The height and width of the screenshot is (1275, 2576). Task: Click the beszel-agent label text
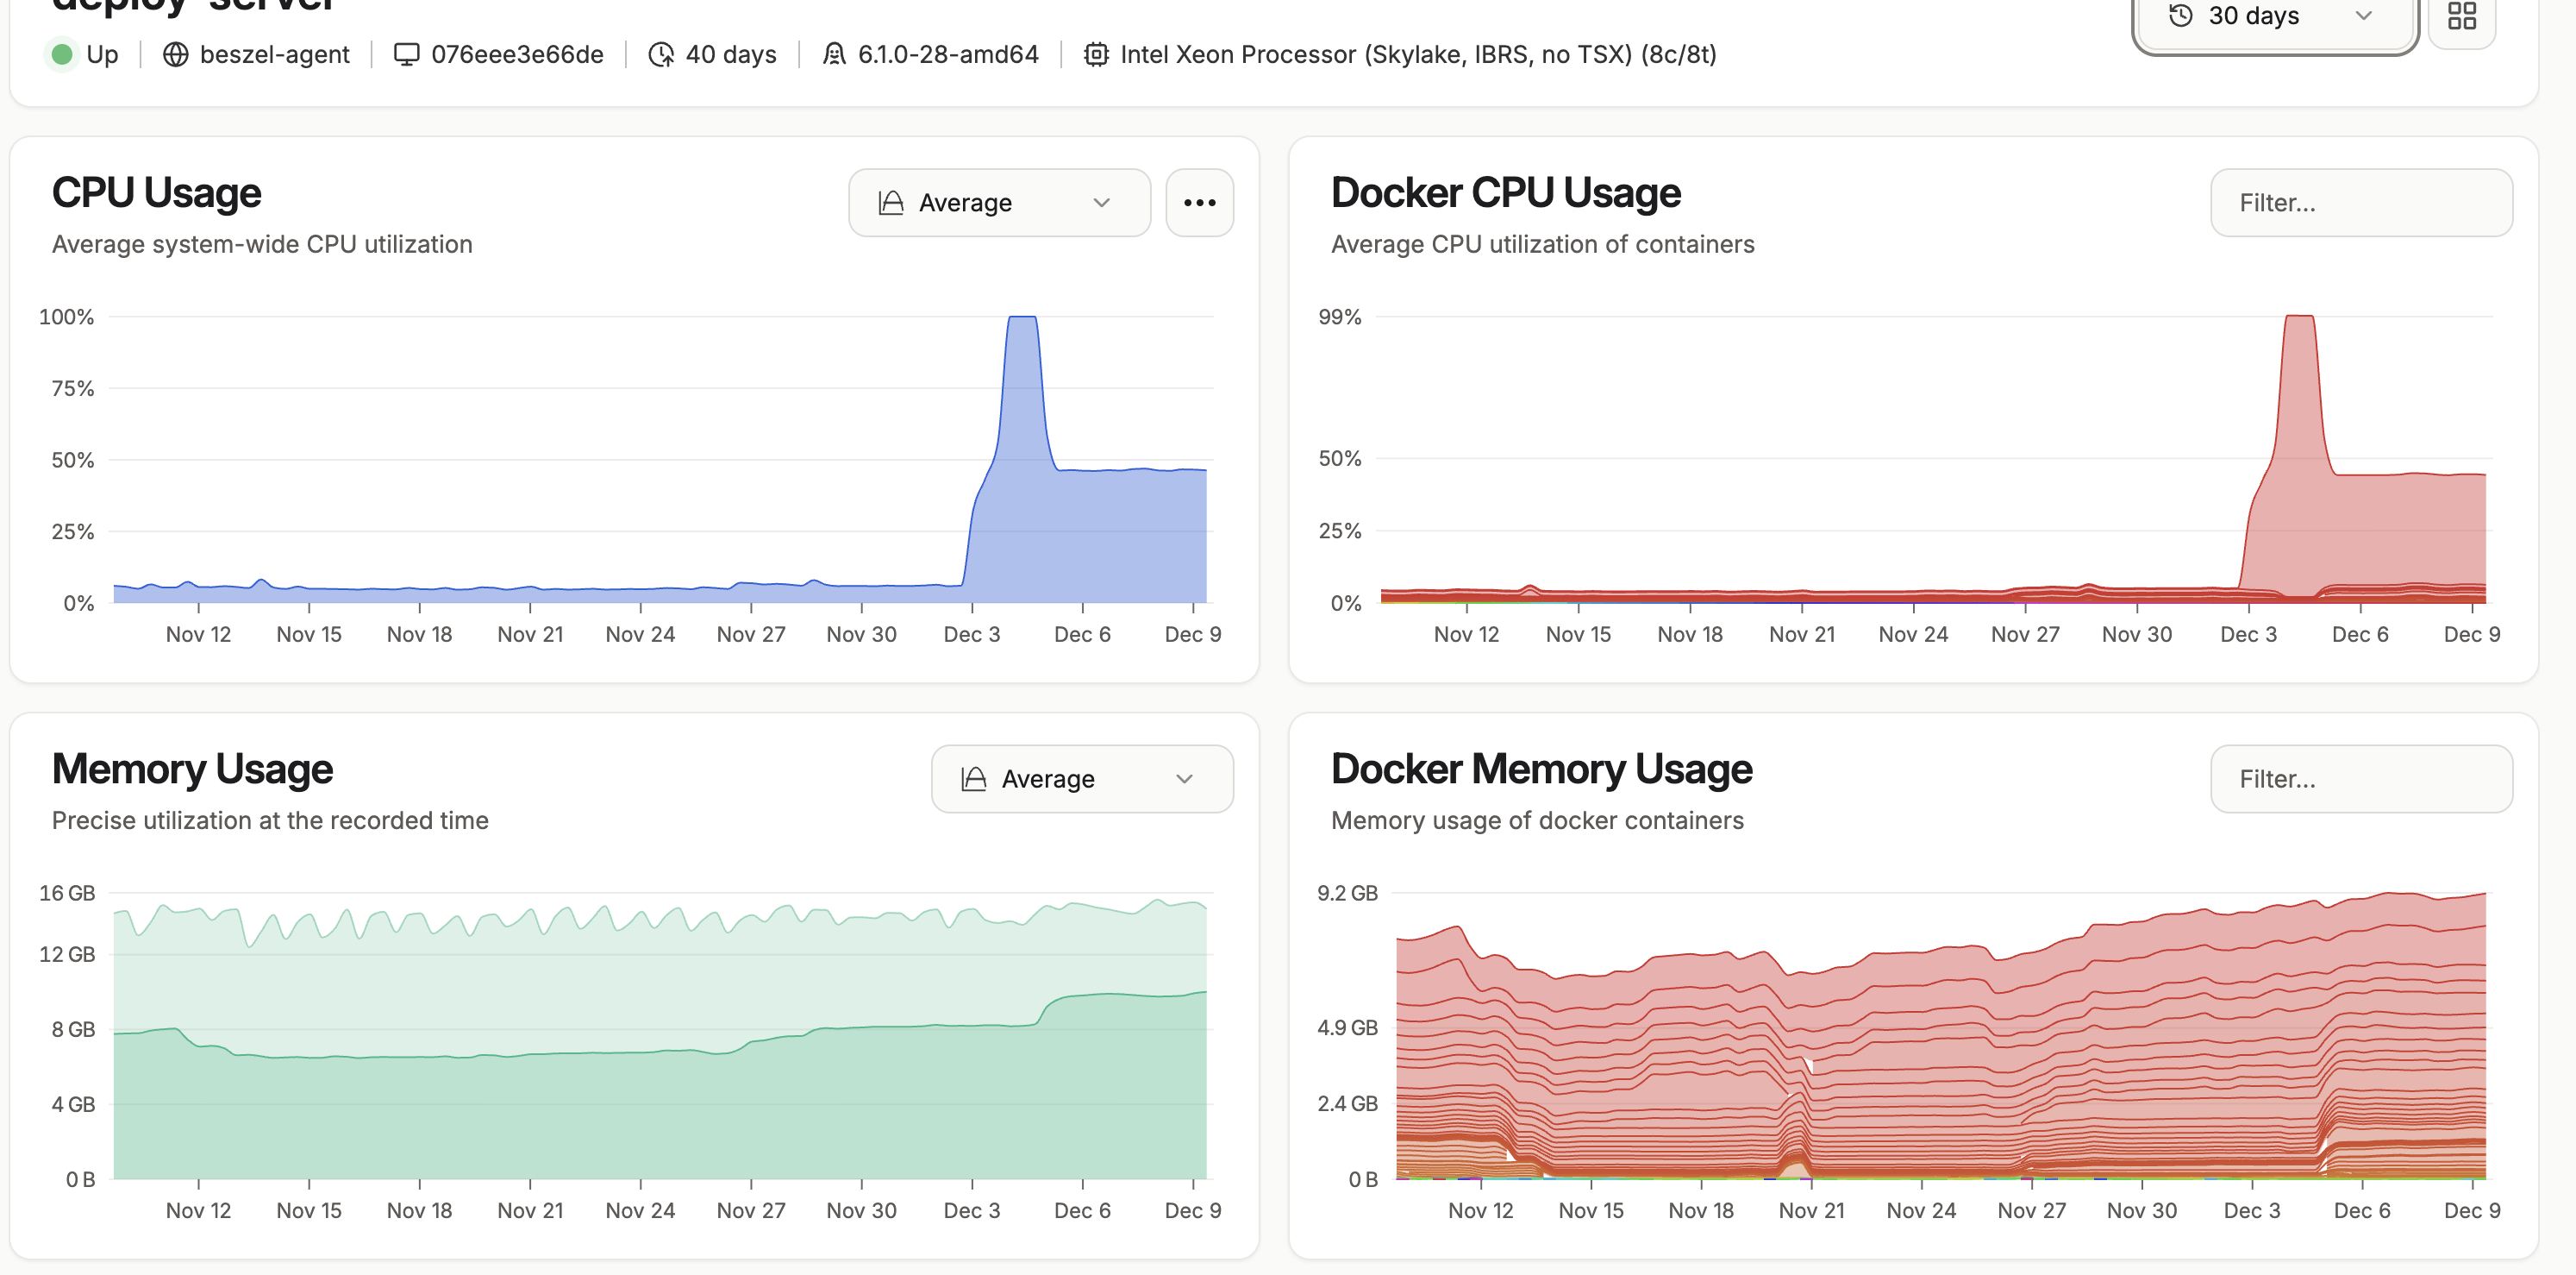point(274,54)
